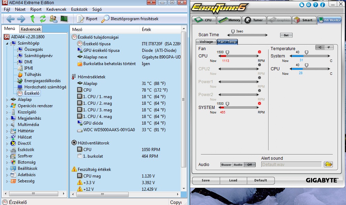This screenshot has width=346, height=205.
Task: Open the Eszközök menu
Action: pos(79,9)
